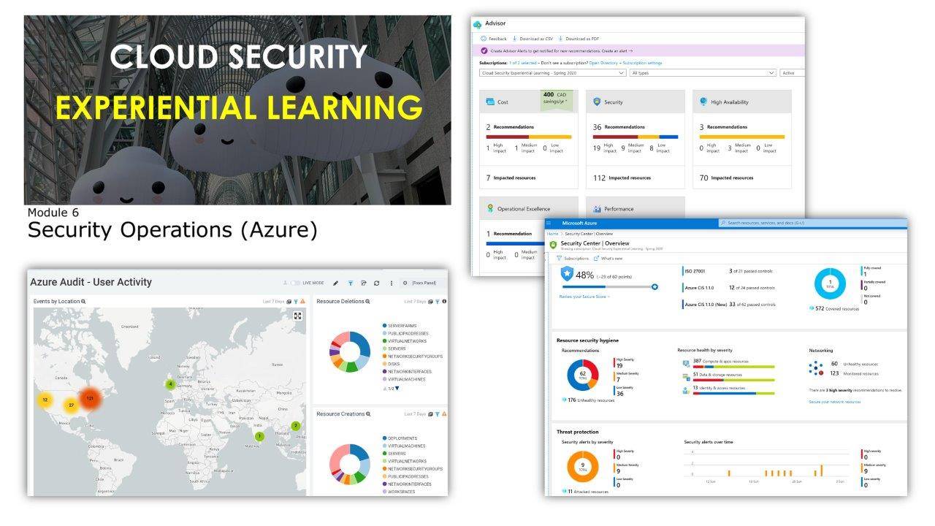Click '387 Compute & apps resources' row

point(728,362)
